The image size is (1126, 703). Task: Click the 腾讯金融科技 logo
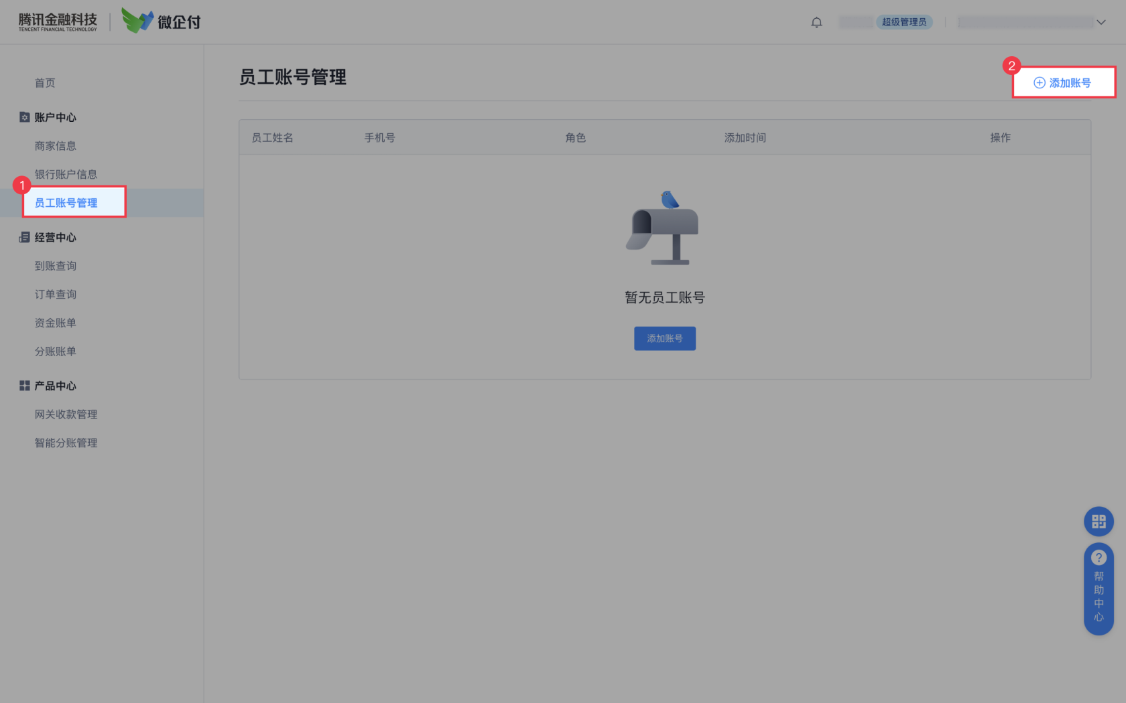58,21
